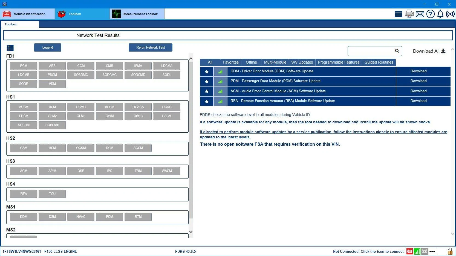Screen dimensions: 456x256
Task: Click the green signal strength status icon
Action: 417,251
